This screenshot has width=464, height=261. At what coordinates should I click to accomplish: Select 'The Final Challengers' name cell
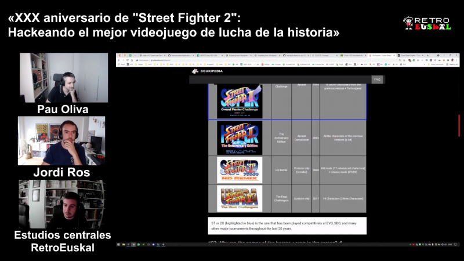(x=281, y=198)
